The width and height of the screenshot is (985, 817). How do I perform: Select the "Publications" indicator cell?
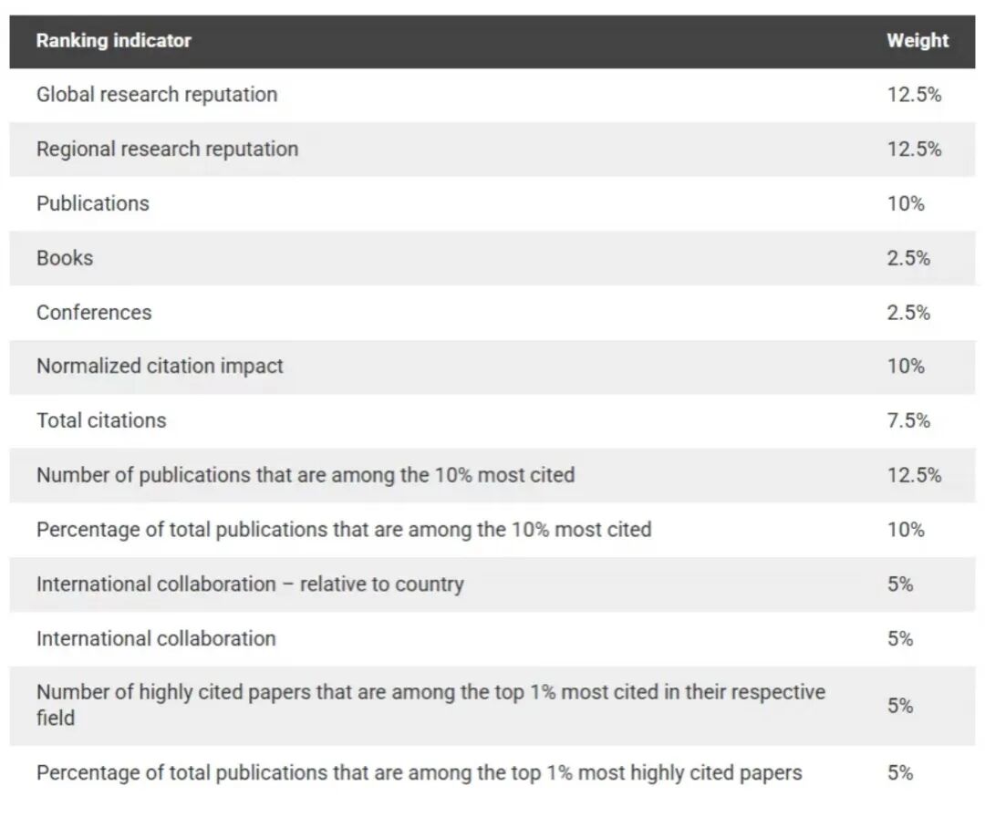click(x=93, y=203)
